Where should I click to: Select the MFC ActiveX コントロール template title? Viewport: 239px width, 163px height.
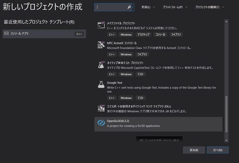[122, 43]
